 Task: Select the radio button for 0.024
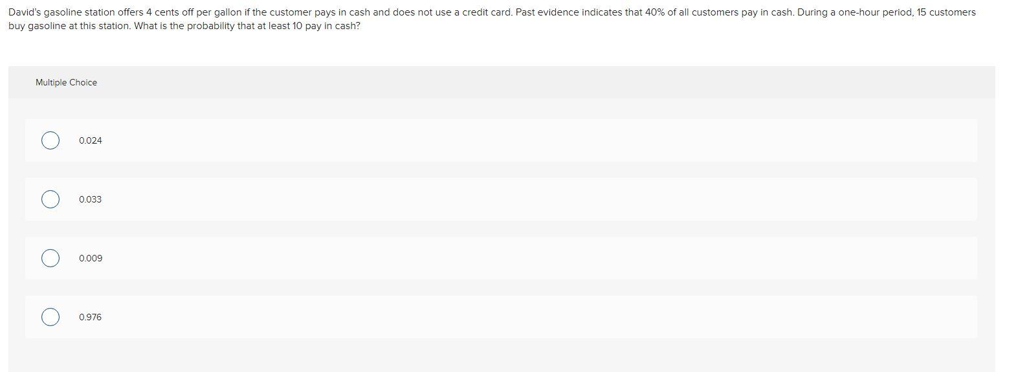pos(50,140)
